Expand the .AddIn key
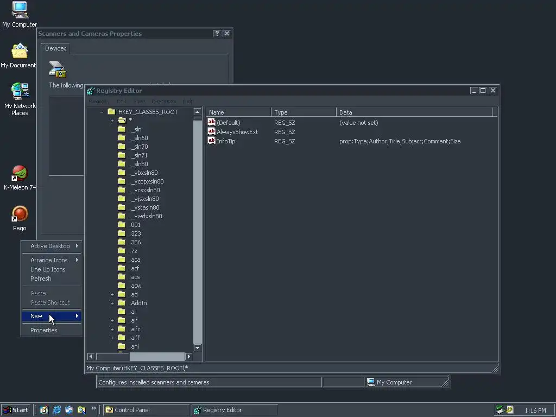This screenshot has height=417, width=556. click(112, 303)
